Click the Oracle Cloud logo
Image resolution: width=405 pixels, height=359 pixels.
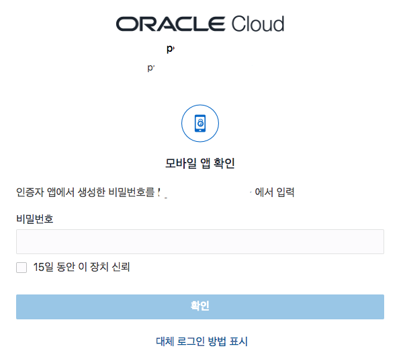pyautogui.click(x=200, y=24)
